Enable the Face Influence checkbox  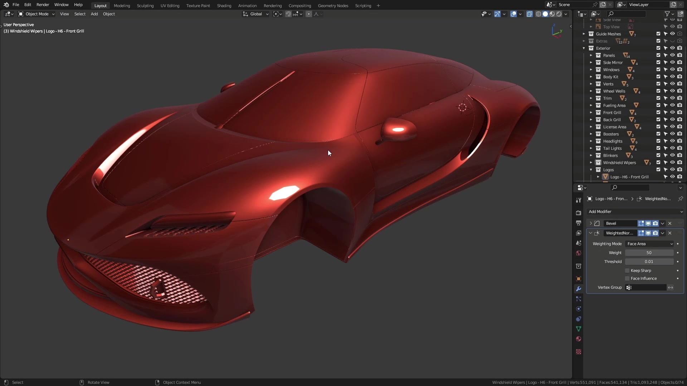coord(627,278)
